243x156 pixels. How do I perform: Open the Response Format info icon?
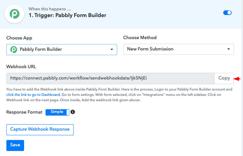point(73,112)
